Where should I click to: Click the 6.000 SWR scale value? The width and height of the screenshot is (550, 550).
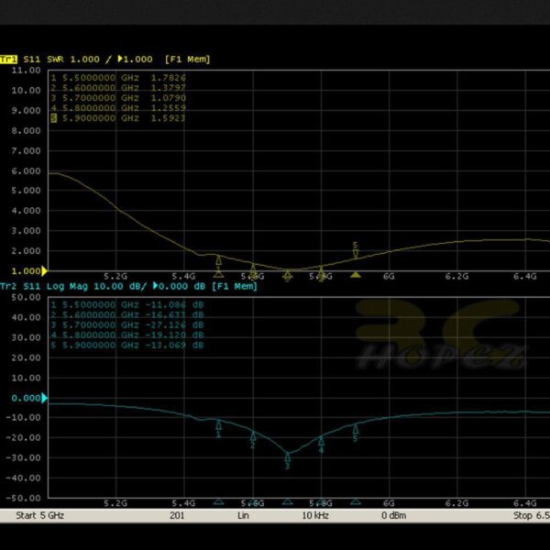tap(26, 171)
